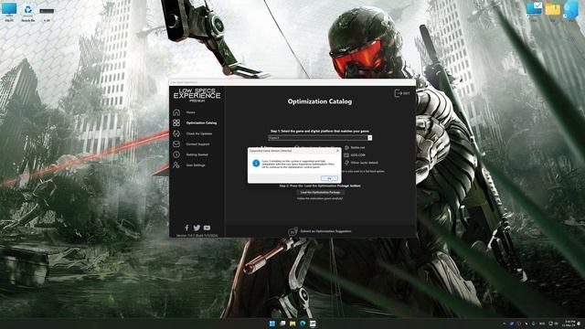The width and height of the screenshot is (585, 329).
Task: Click the blue information icon in dialog
Action: (256, 164)
